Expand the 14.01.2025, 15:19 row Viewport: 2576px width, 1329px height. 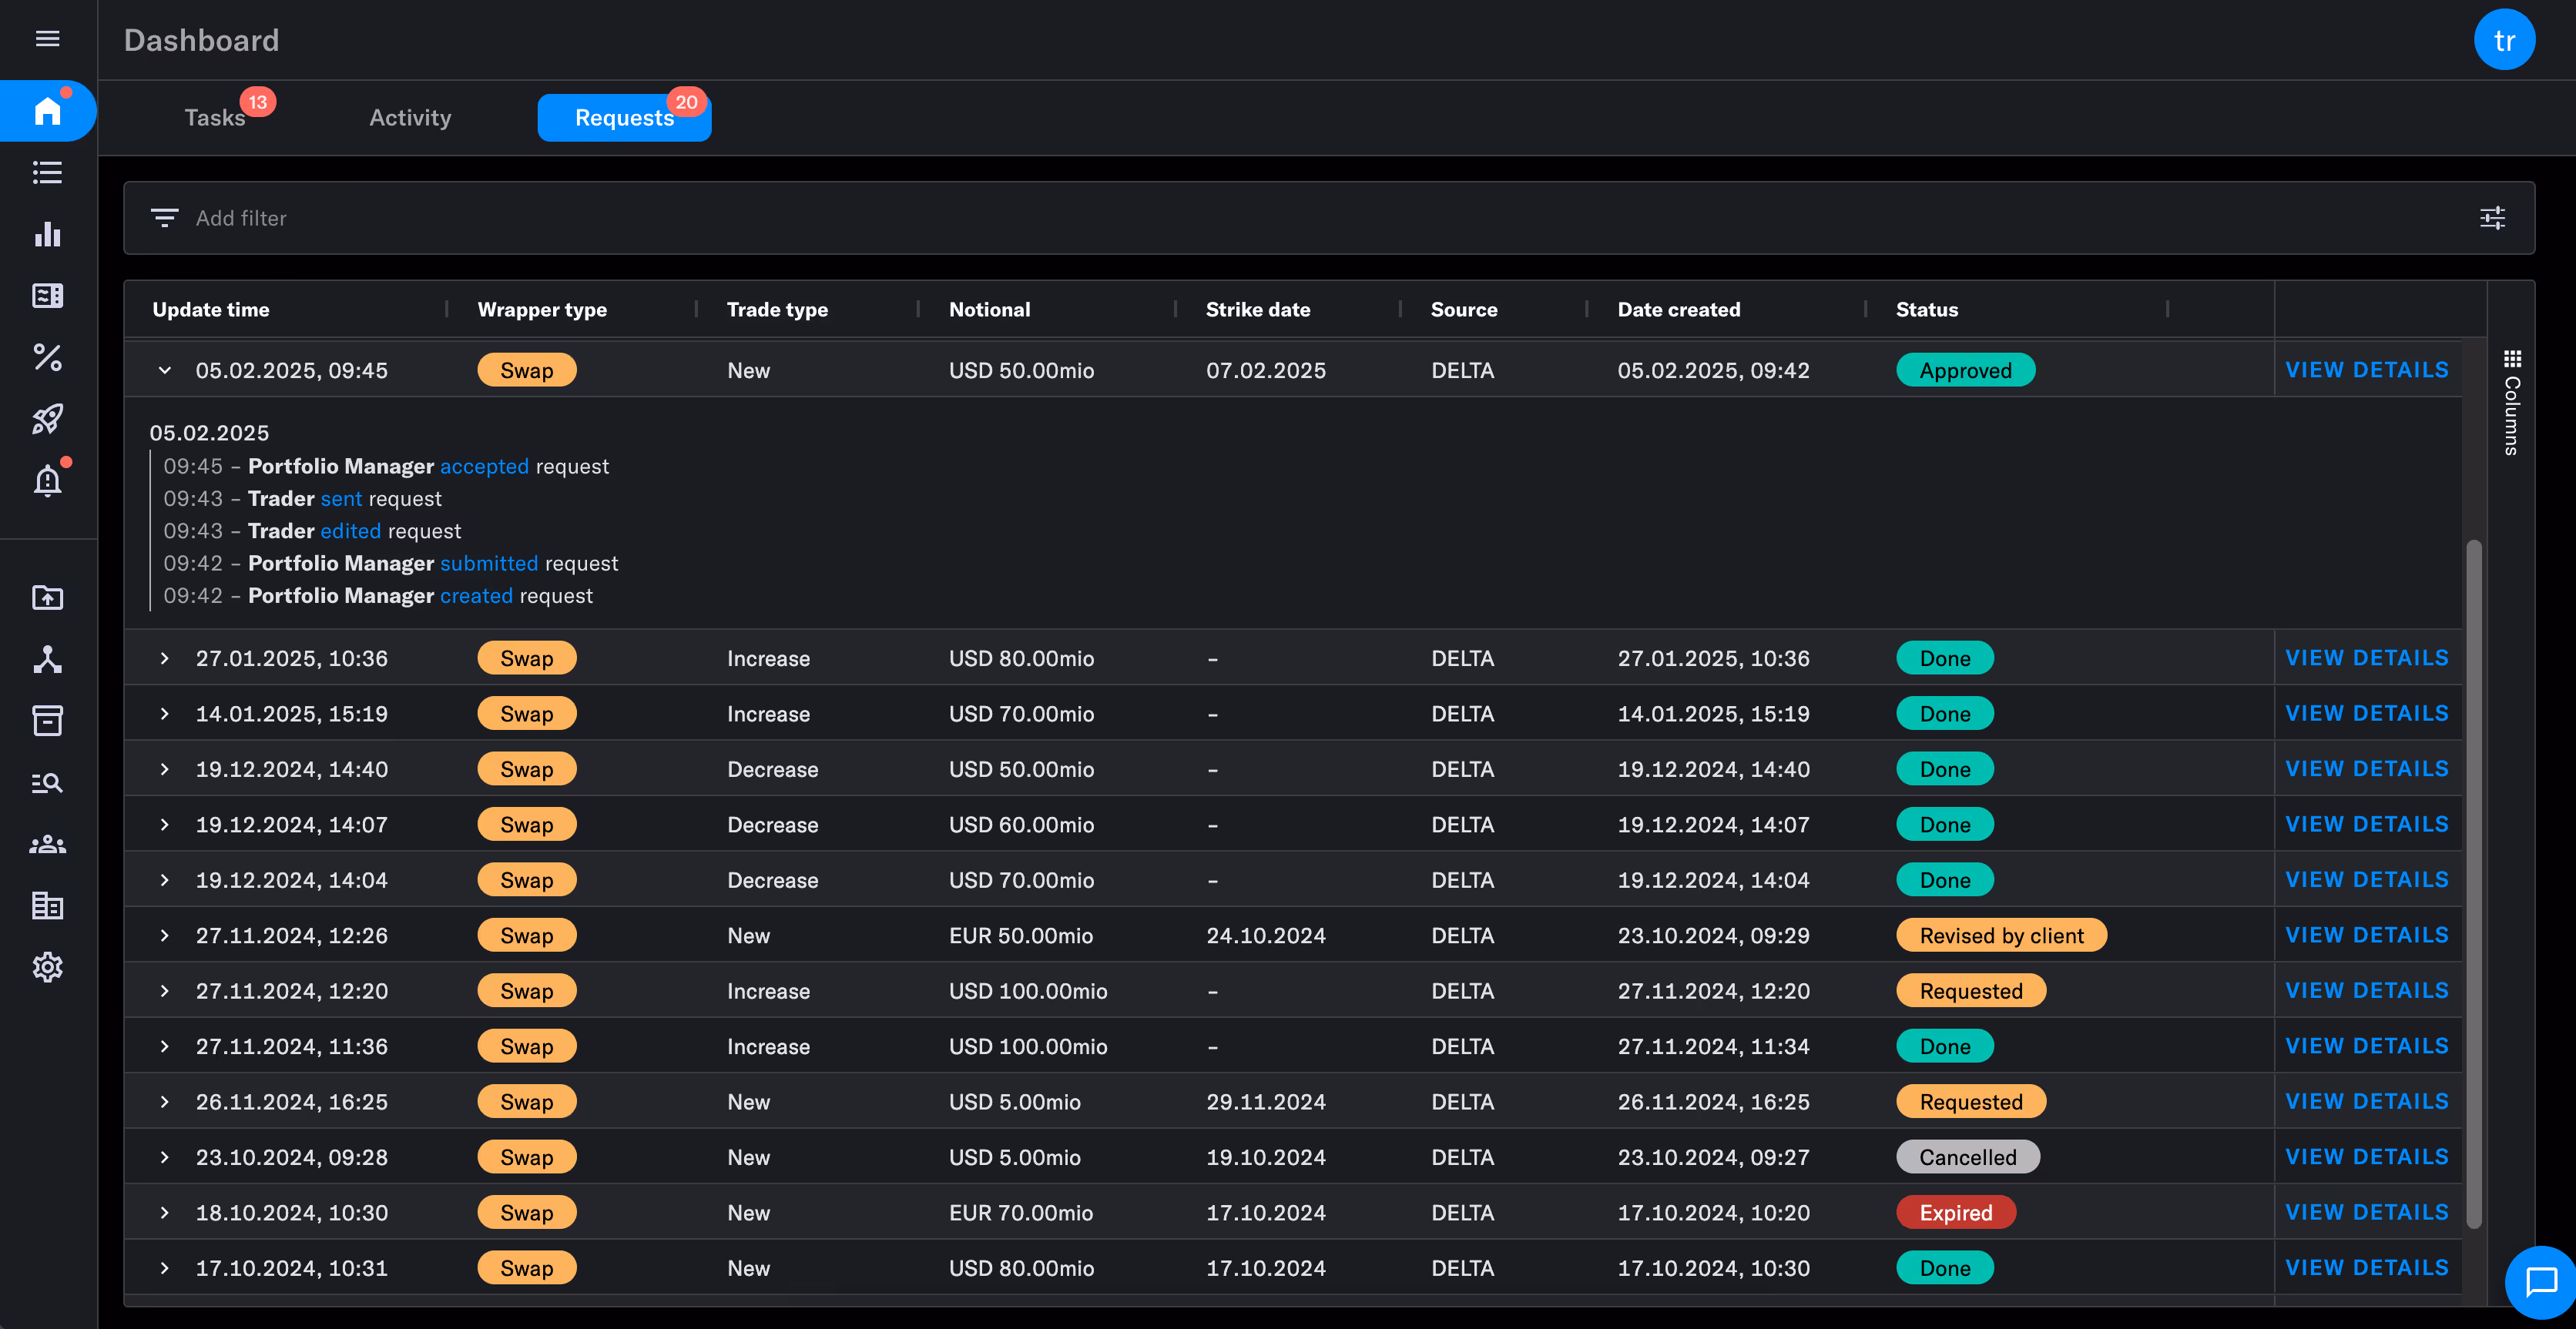[165, 714]
